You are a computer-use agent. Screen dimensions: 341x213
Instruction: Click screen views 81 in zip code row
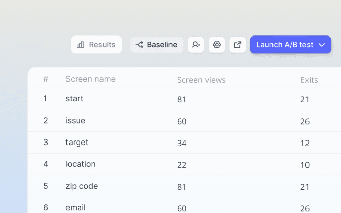(x=181, y=187)
